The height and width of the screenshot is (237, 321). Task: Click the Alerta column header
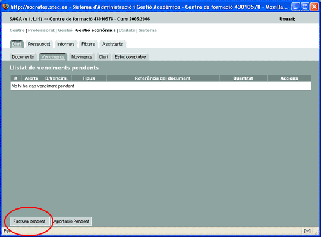tap(32, 78)
